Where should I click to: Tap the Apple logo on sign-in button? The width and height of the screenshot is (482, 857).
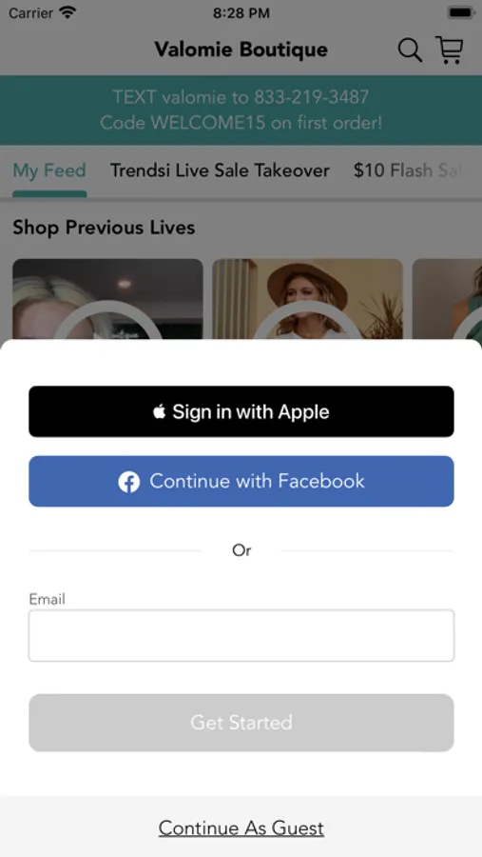click(160, 411)
